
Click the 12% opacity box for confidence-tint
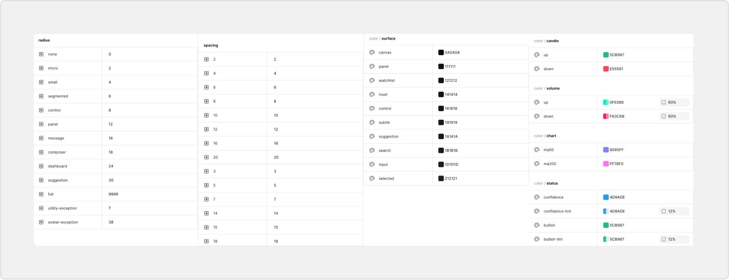(674, 211)
